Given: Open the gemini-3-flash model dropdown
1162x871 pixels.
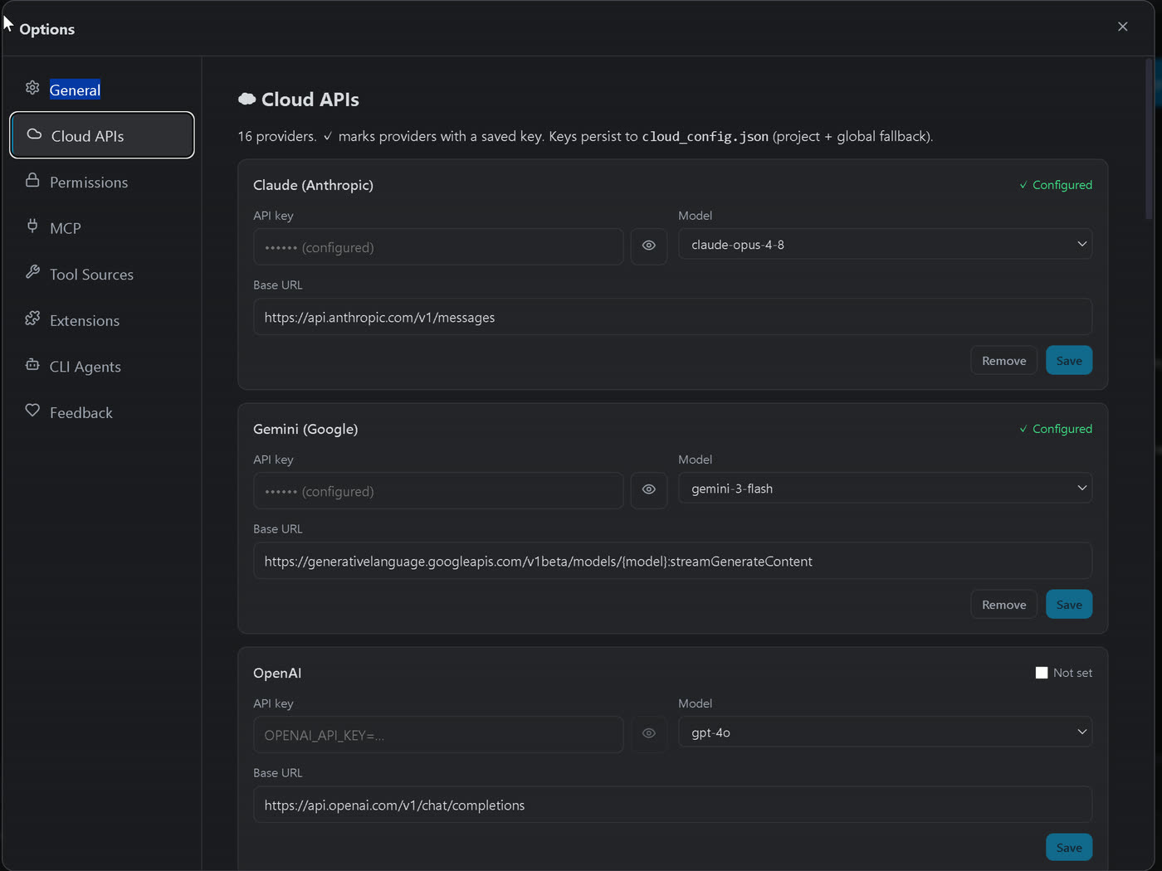Looking at the screenshot, I should pyautogui.click(x=885, y=489).
